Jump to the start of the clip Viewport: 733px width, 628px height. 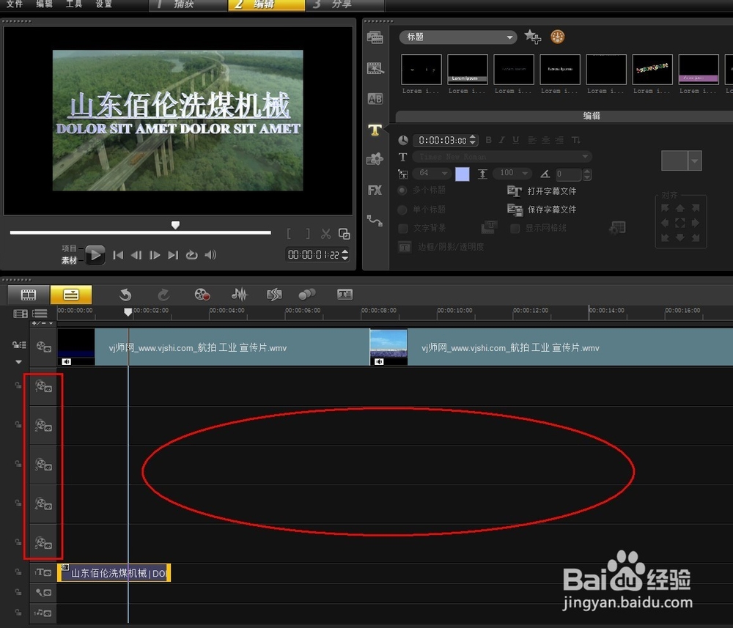coord(118,255)
